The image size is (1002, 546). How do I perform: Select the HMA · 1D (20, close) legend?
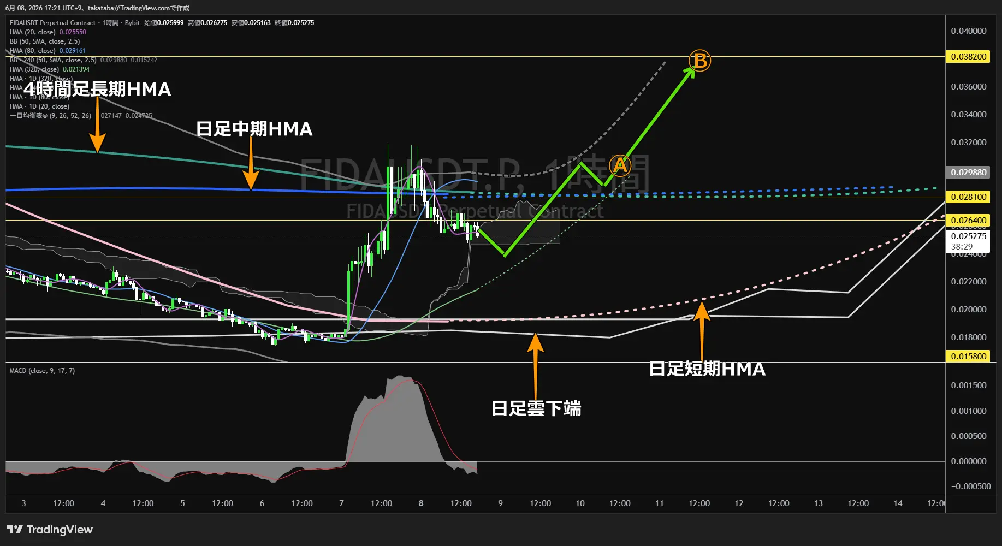pyautogui.click(x=39, y=106)
